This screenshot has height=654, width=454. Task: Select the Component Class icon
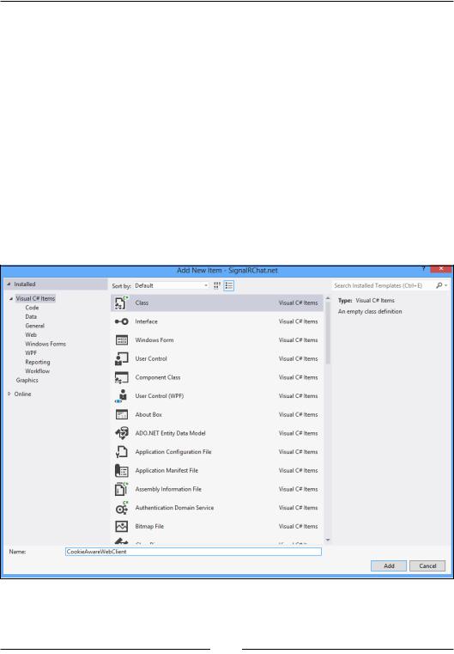(121, 377)
